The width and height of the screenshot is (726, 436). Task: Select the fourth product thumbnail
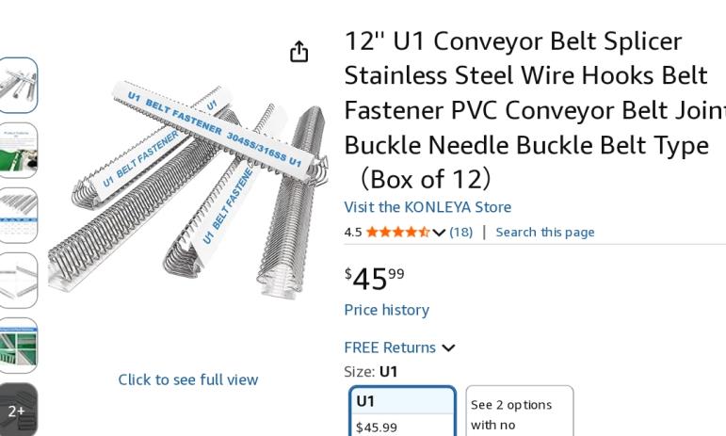click(18, 280)
